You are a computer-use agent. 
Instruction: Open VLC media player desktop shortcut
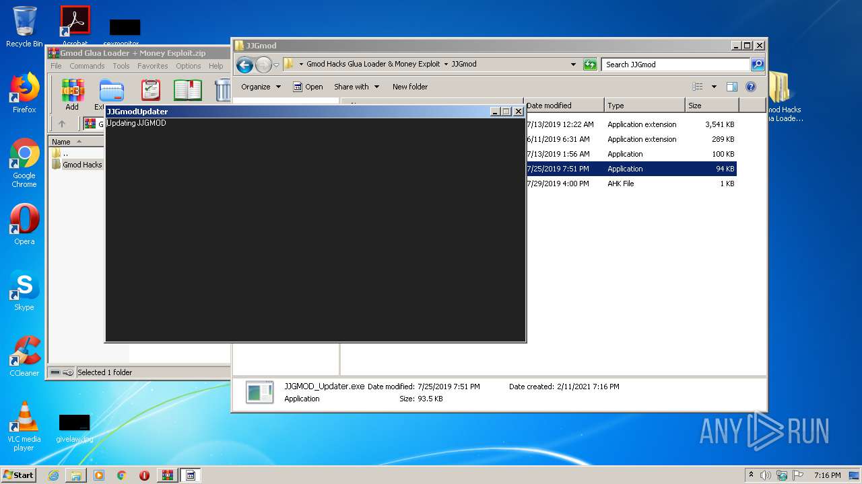24,426
